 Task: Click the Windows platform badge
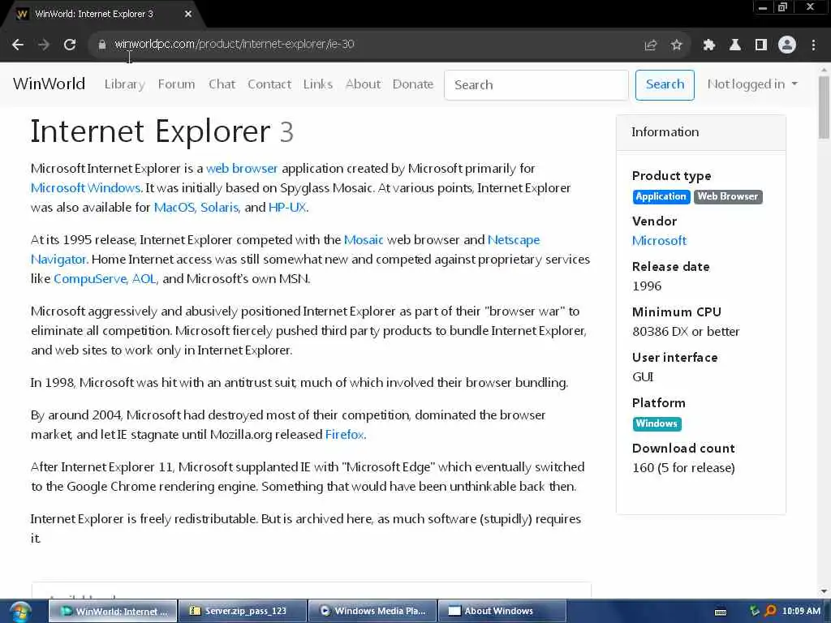point(657,423)
